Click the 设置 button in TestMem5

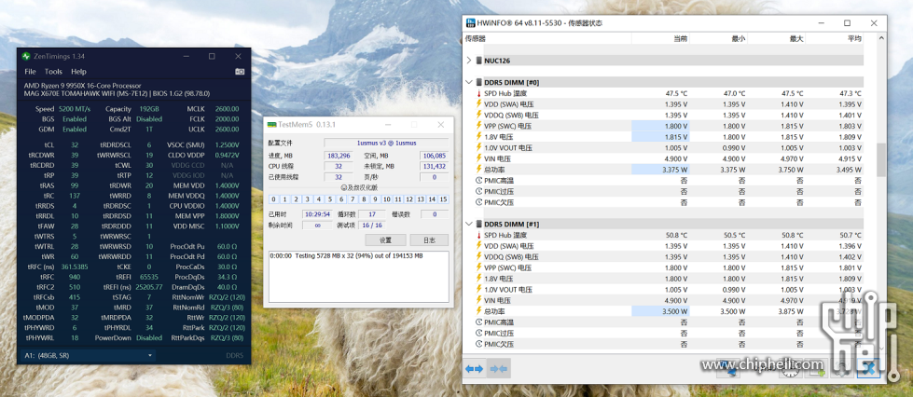pyautogui.click(x=385, y=240)
